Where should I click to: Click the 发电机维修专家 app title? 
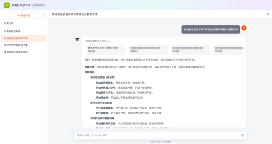(21, 5)
